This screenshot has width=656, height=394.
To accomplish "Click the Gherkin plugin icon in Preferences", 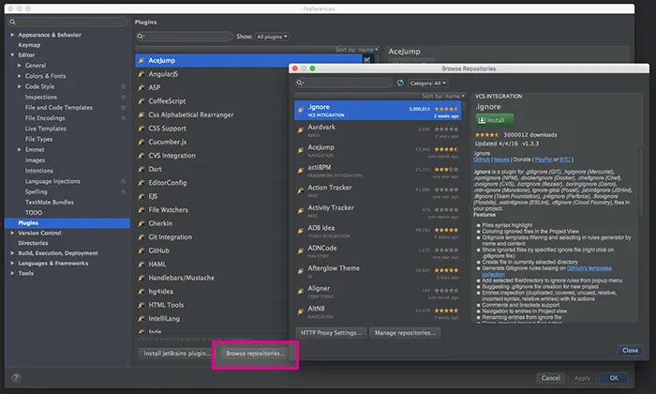I will click(x=142, y=223).
